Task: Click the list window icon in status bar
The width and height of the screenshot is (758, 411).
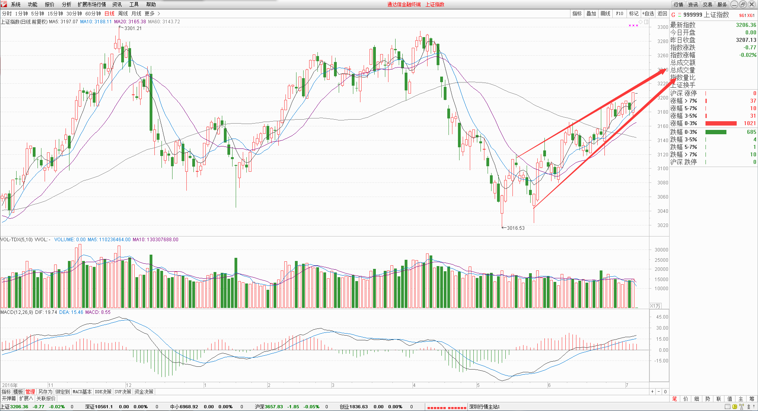Action: [728, 407]
